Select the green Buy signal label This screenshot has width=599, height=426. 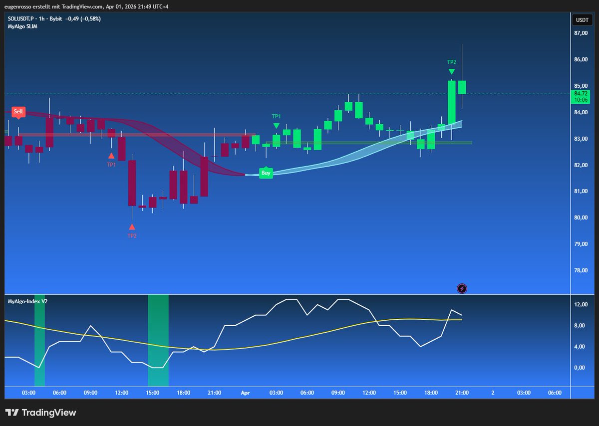pos(266,173)
